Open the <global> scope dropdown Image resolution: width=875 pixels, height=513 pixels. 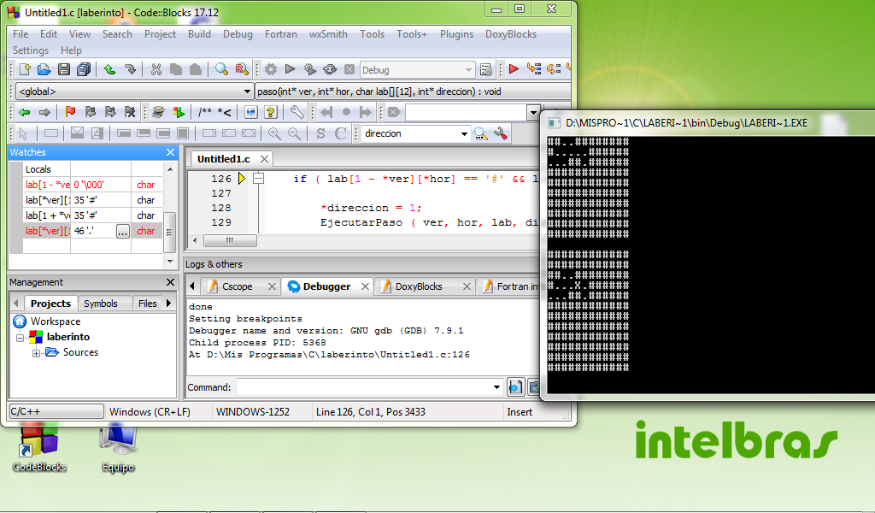tap(247, 91)
